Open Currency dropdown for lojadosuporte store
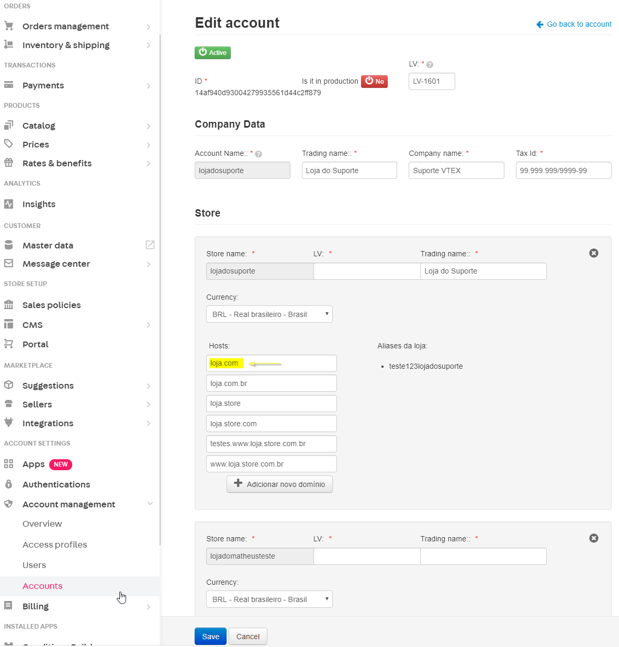 269,314
